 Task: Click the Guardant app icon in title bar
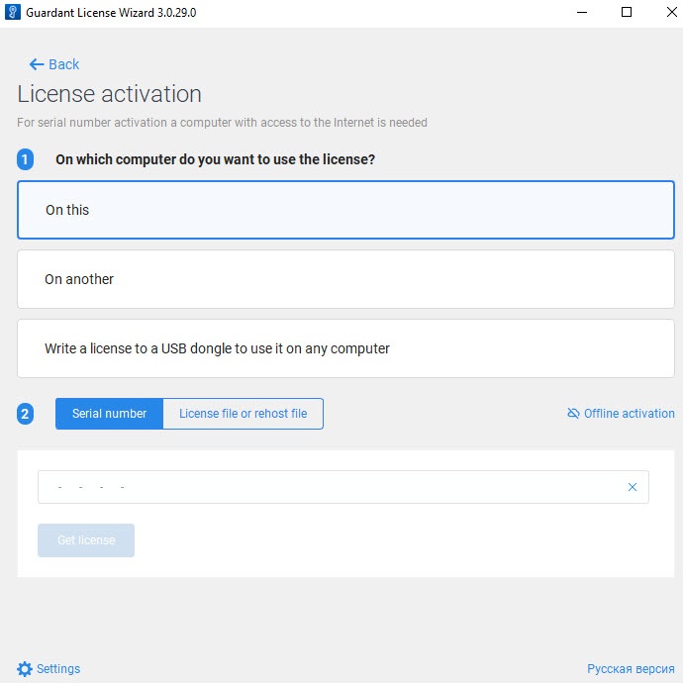click(13, 12)
